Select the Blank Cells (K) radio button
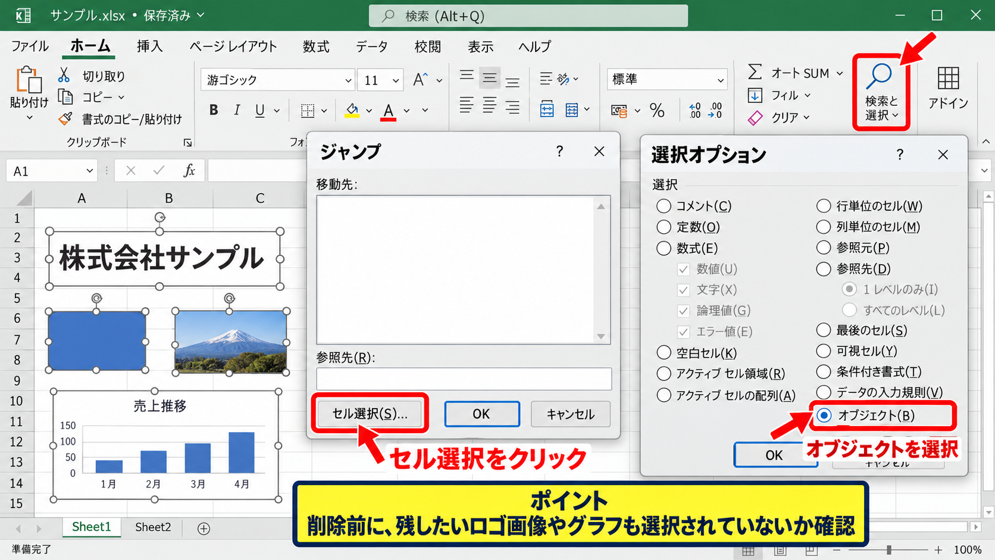This screenshot has width=995, height=560. 664,352
